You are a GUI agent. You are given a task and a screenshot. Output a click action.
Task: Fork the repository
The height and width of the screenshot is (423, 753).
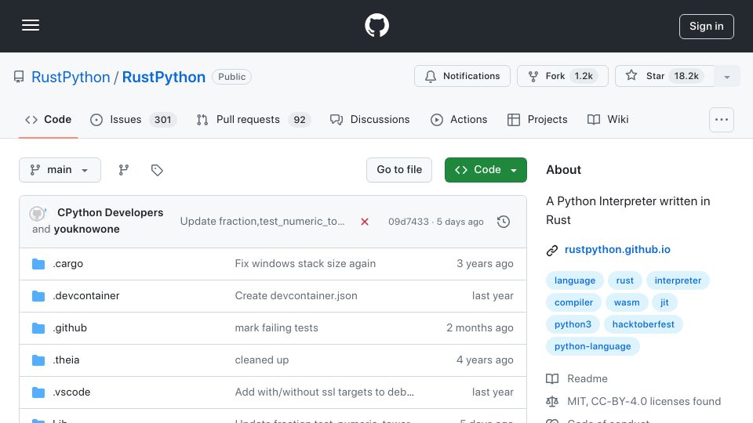tap(562, 76)
